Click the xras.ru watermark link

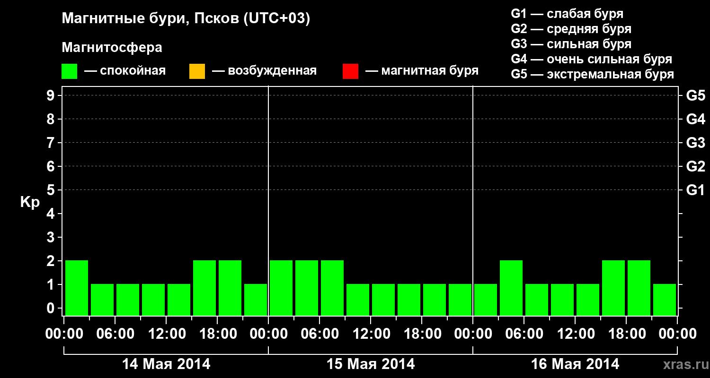pyautogui.click(x=684, y=364)
